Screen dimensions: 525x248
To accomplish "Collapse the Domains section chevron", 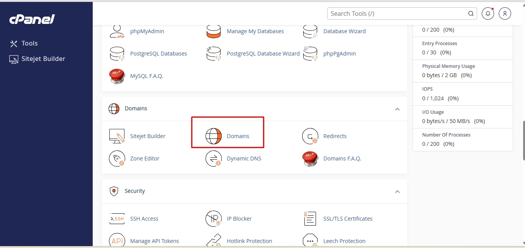I will [397, 109].
